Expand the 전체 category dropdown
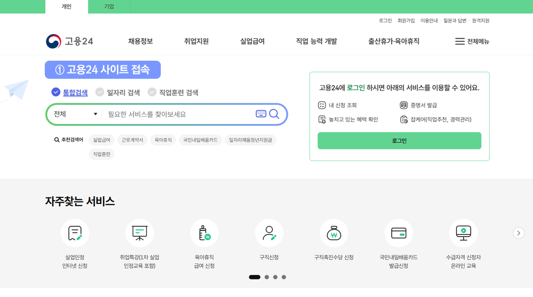Screen dimensions: 533x297 tap(75, 114)
